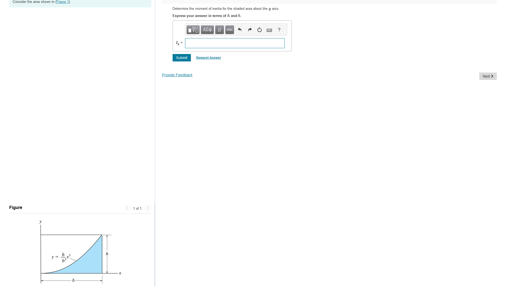Go to the Next question
The image size is (509, 286).
pos(488,76)
